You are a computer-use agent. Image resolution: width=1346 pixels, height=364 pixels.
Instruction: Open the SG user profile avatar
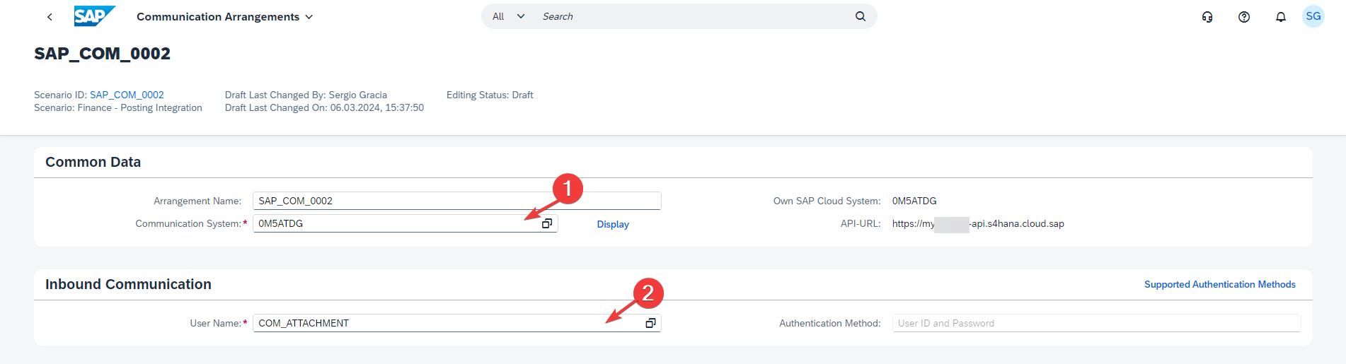pos(1313,16)
